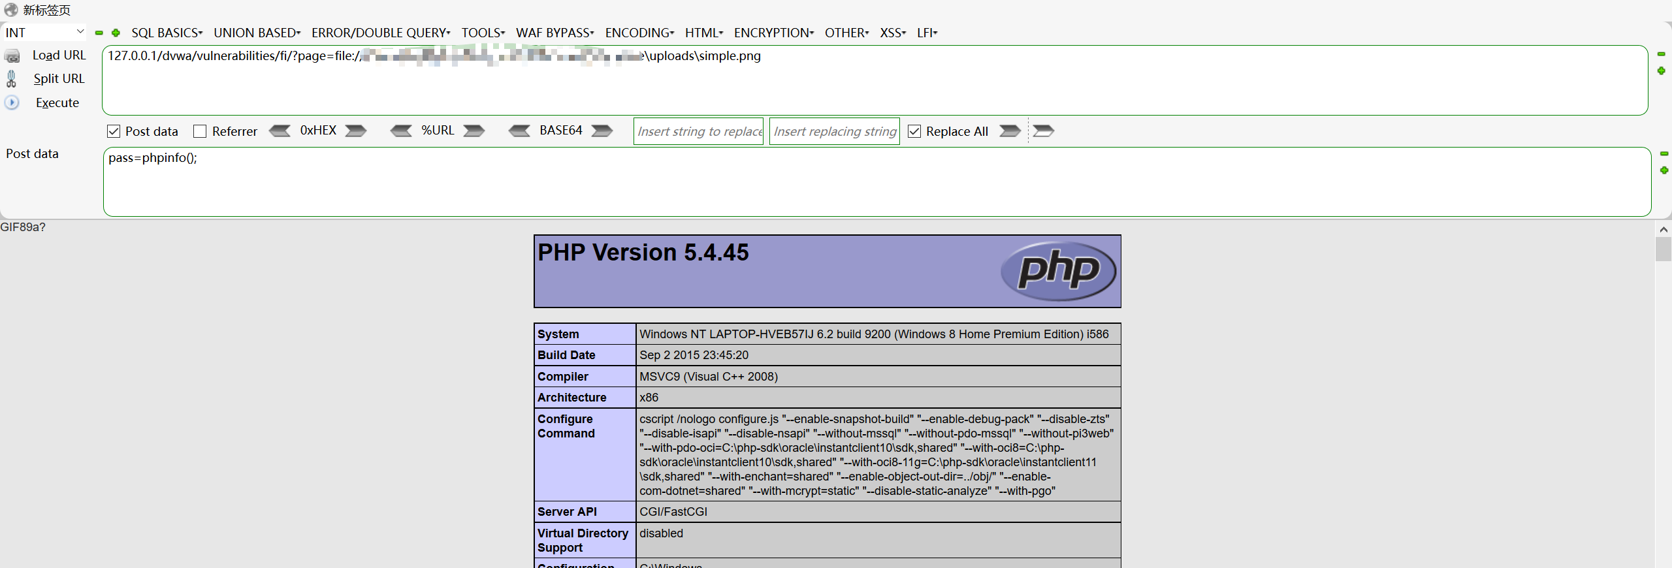Click the Load URL button
The image size is (1672, 568).
(59, 55)
